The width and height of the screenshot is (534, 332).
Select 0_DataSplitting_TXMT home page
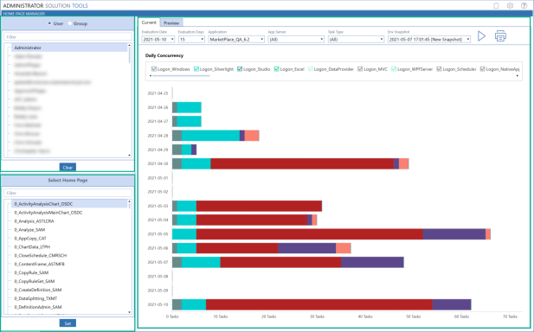coord(35,298)
